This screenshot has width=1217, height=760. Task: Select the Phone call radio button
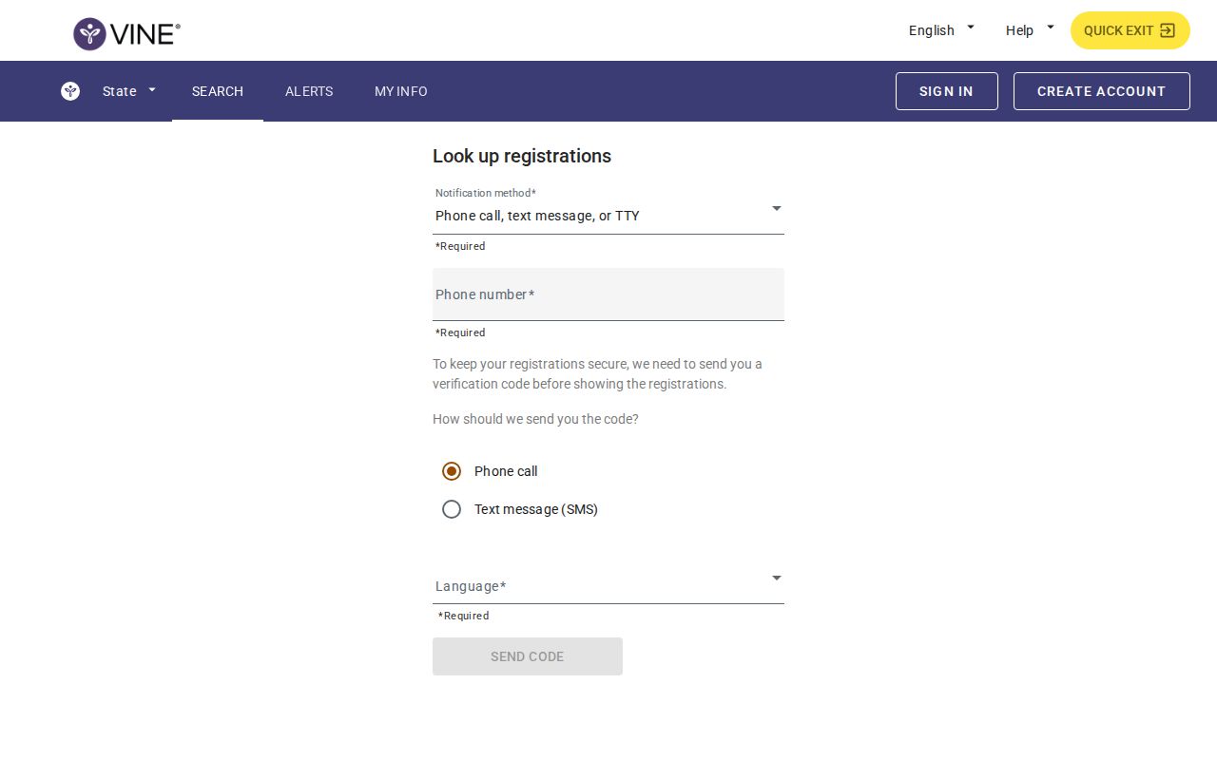coord(452,471)
